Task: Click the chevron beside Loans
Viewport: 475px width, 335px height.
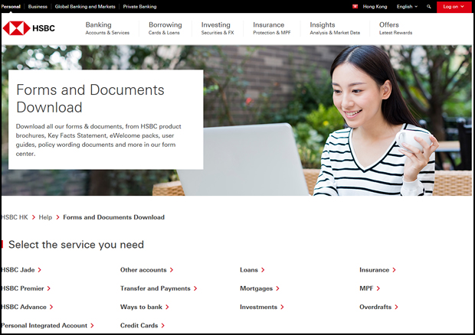Action: tap(263, 270)
